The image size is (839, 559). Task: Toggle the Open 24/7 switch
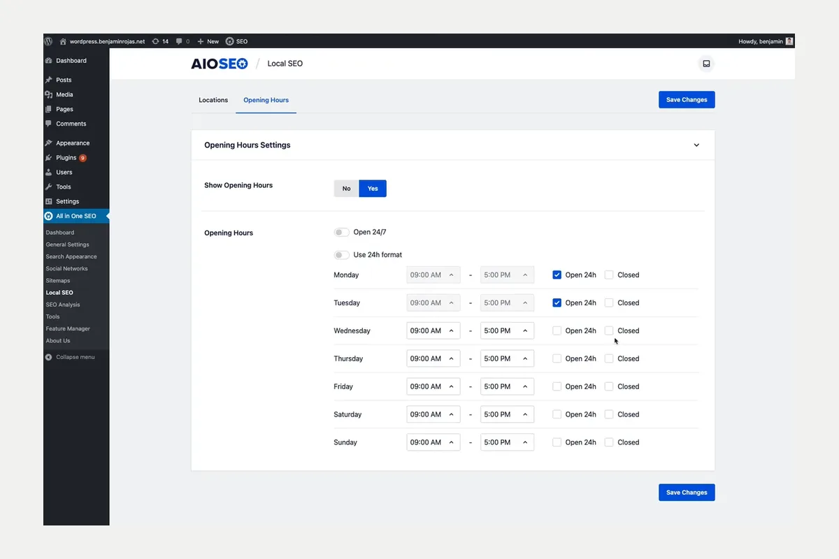click(x=341, y=232)
